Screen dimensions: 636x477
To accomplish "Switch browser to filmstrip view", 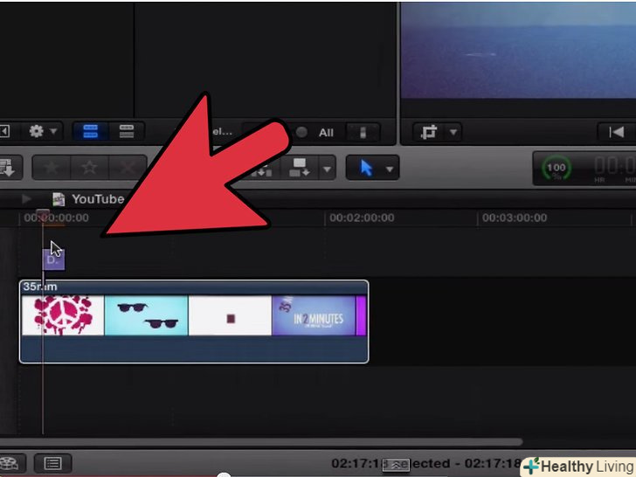I will [91, 131].
